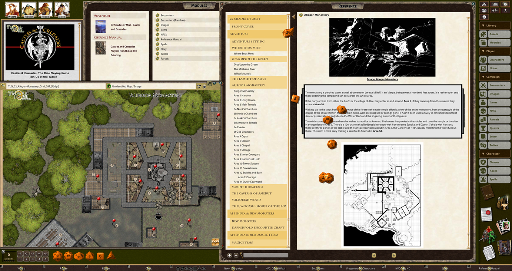
Task: Select the Fighter character portrait
Action: click(x=29, y=9)
